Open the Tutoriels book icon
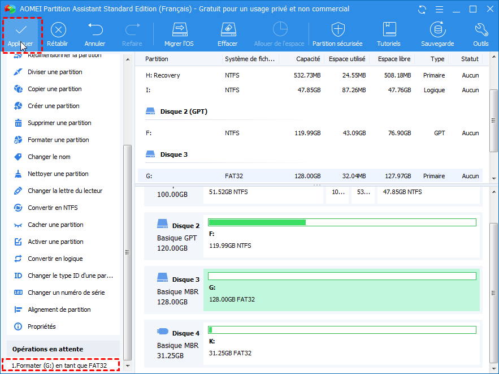 [389, 35]
